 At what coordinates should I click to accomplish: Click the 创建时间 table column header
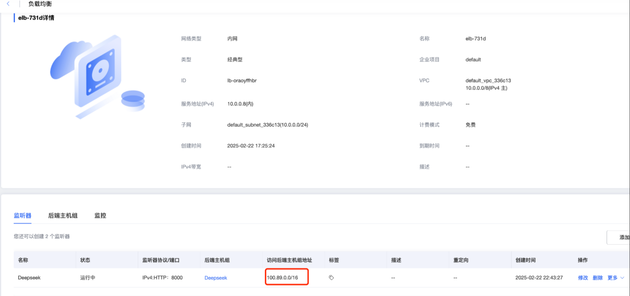tap(525, 260)
